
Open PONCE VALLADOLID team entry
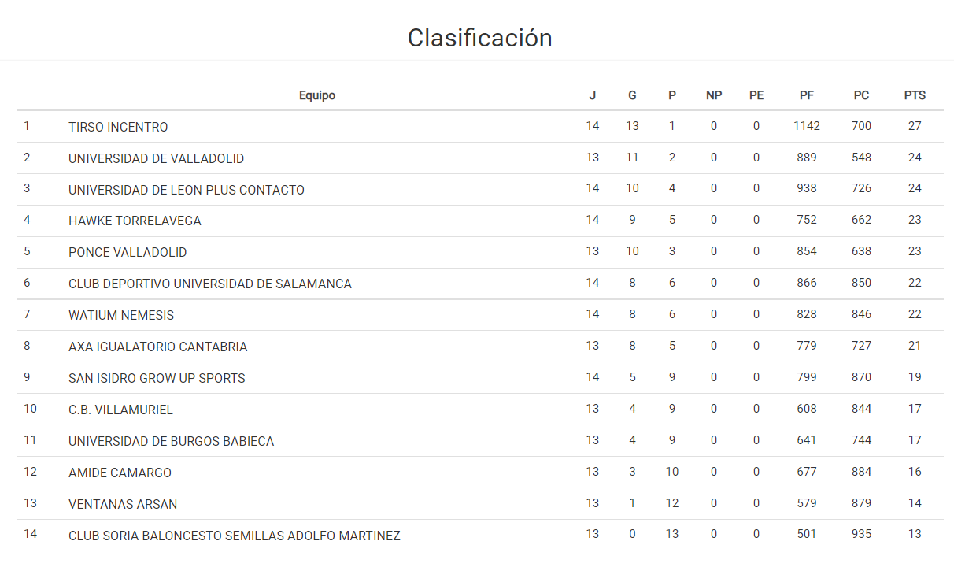click(128, 253)
